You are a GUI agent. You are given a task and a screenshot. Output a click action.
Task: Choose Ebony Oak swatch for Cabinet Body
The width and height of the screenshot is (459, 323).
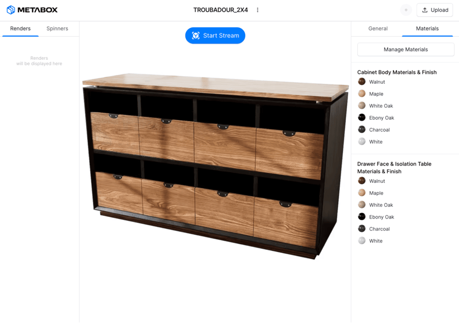(362, 117)
